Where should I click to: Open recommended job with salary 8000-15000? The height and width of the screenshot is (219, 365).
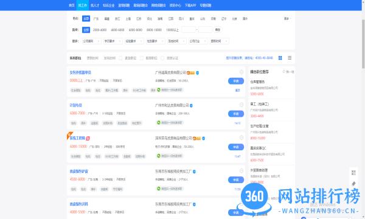259,126
